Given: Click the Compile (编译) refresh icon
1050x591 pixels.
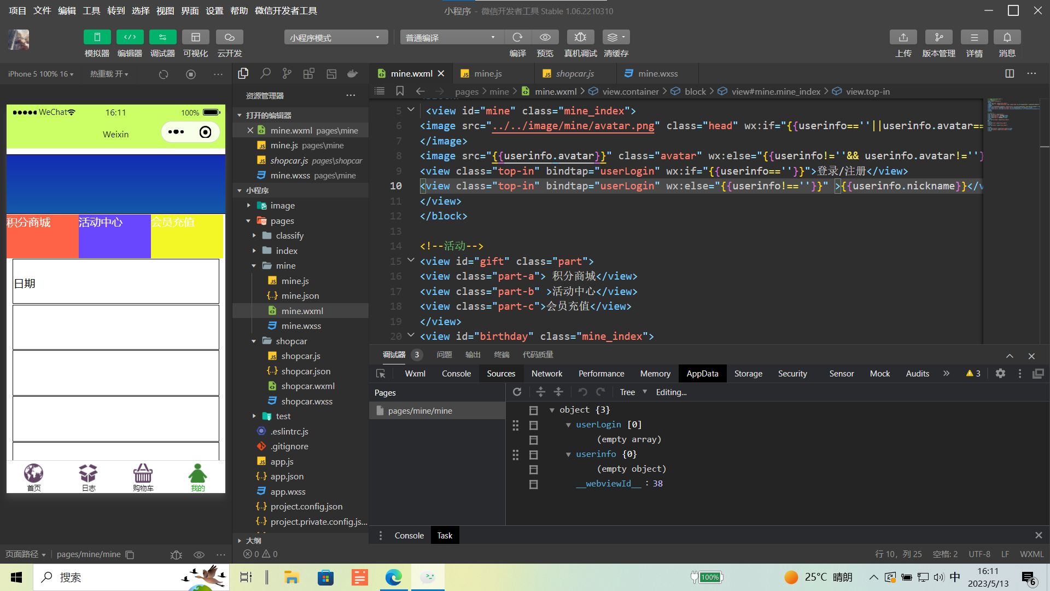Looking at the screenshot, I should [517, 37].
